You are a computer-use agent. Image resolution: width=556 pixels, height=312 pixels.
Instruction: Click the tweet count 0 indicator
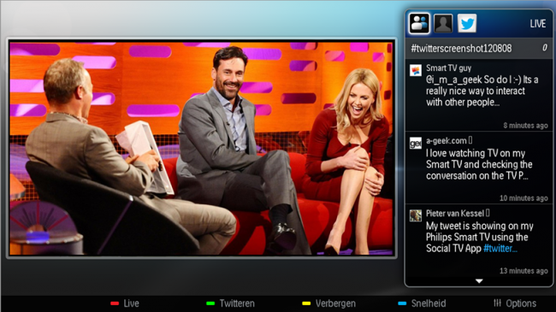click(545, 48)
